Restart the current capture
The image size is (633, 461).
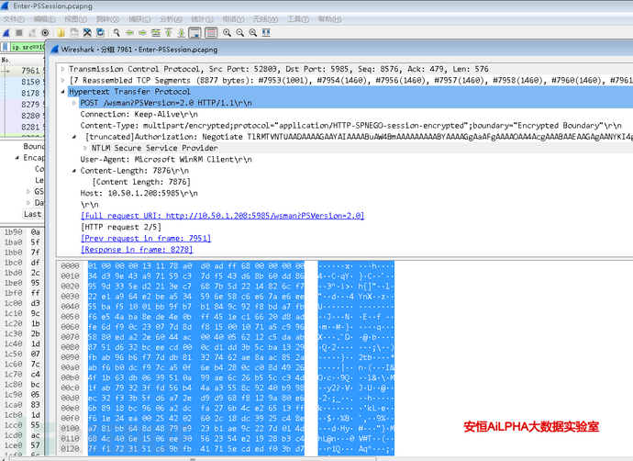32,33
